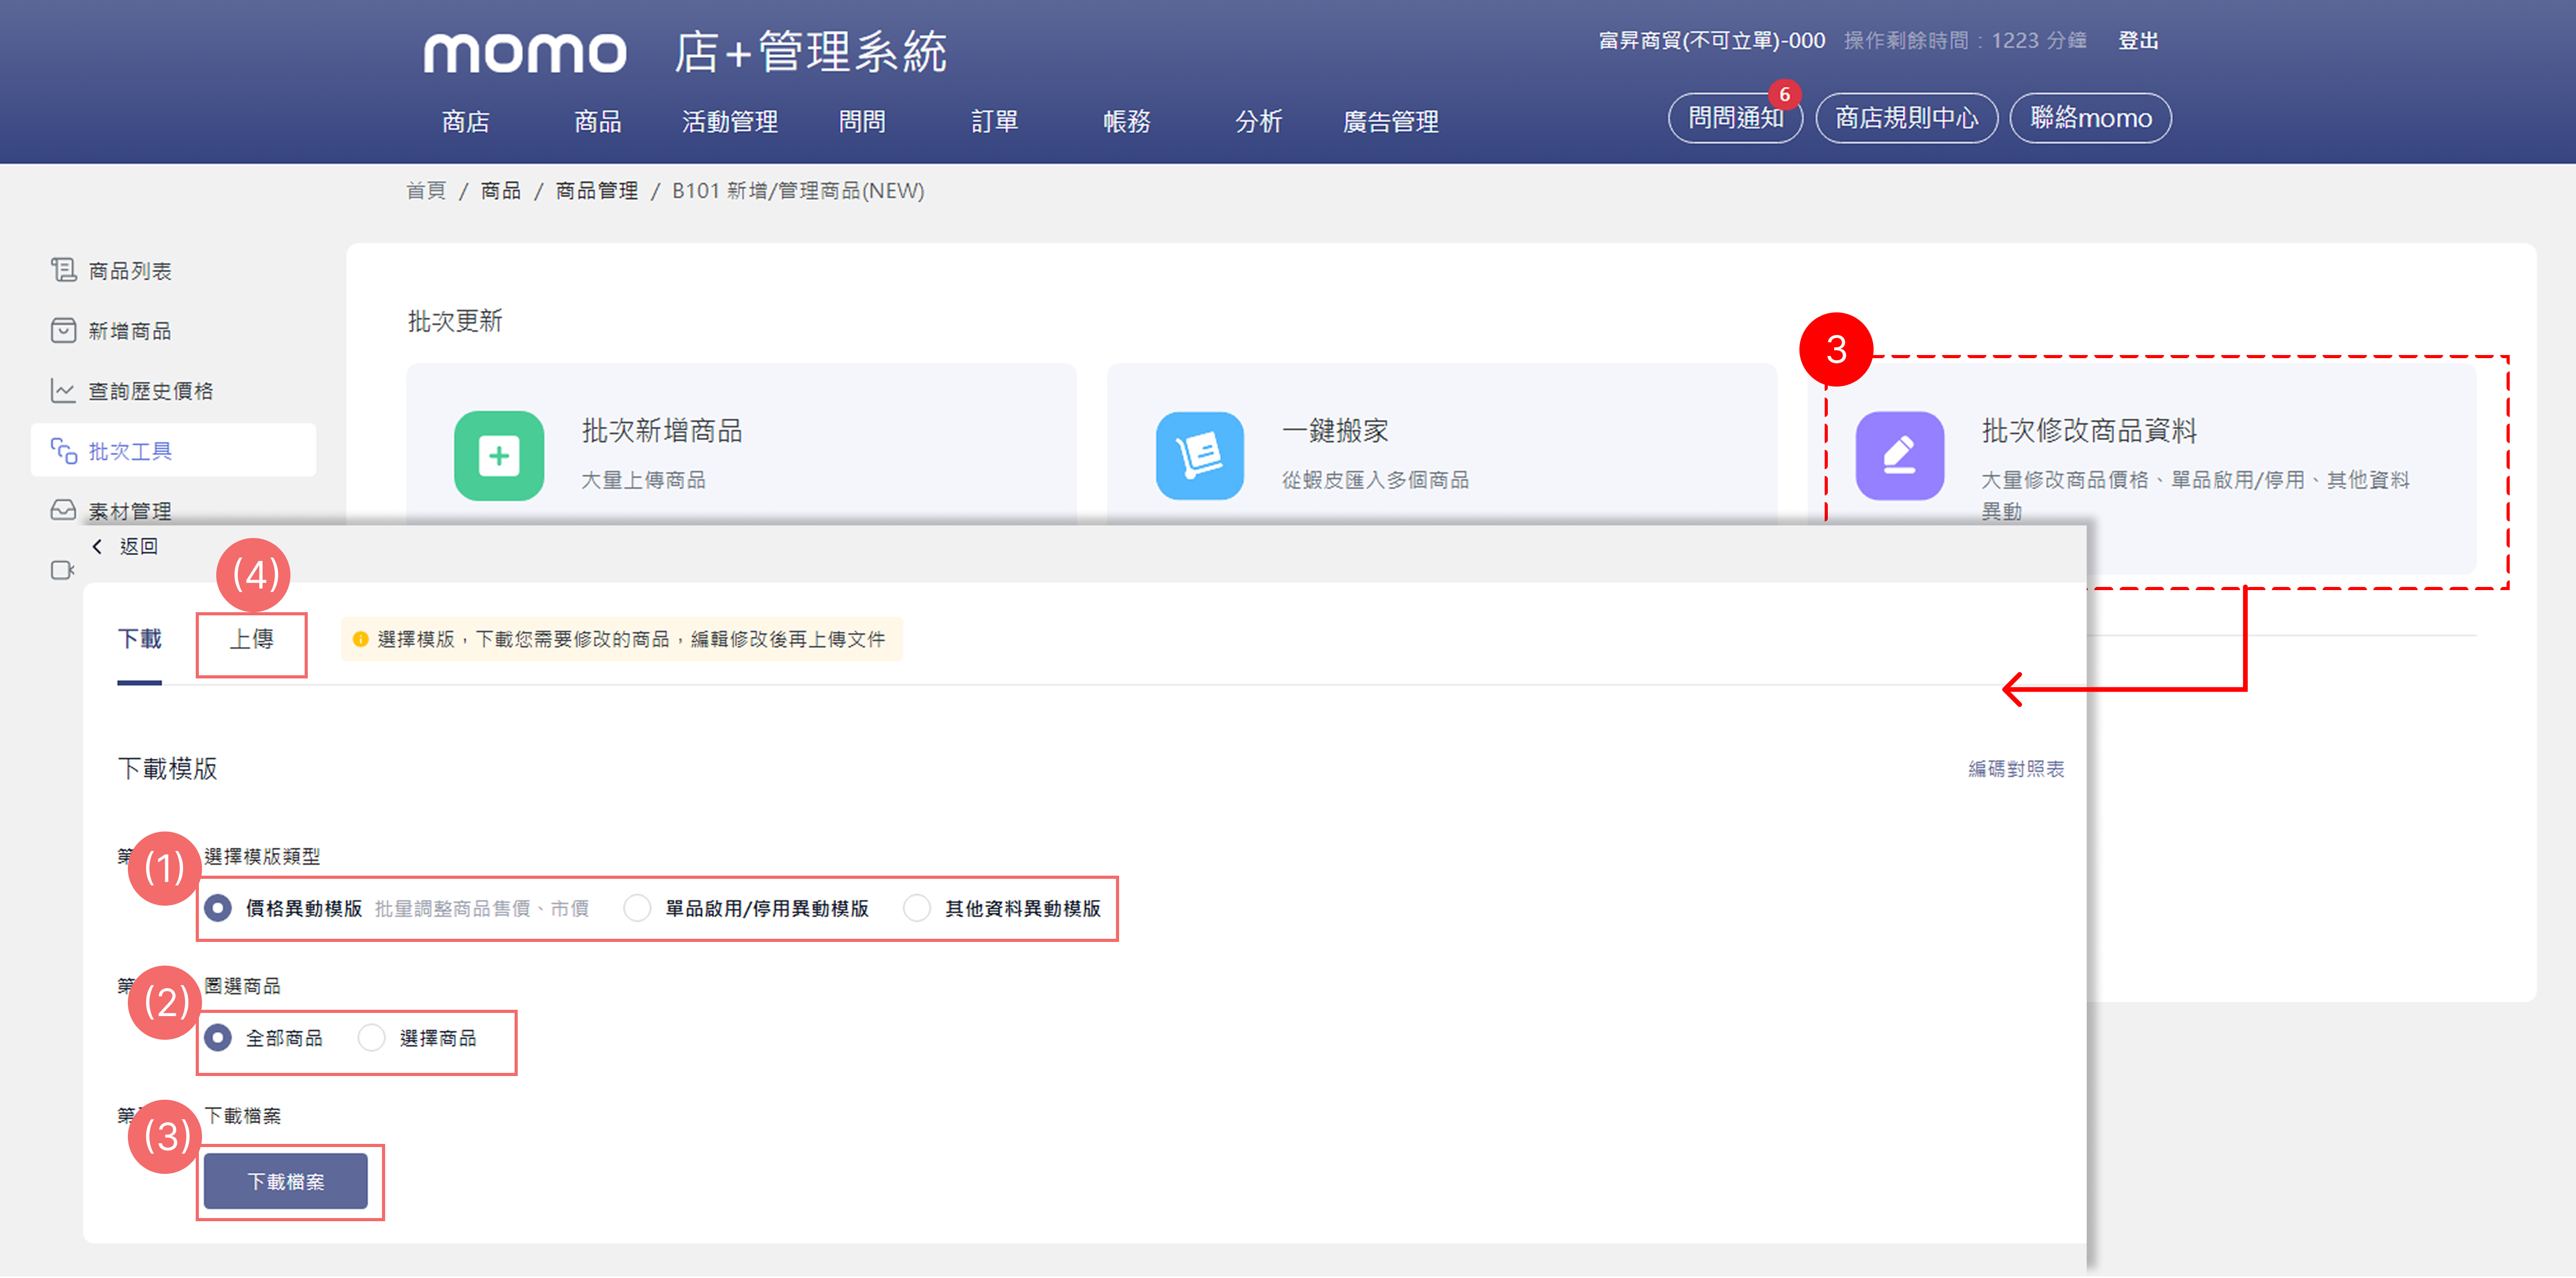Click the 素材管理 inbox icon
The height and width of the screenshot is (1278, 2576).
pyautogui.click(x=64, y=511)
